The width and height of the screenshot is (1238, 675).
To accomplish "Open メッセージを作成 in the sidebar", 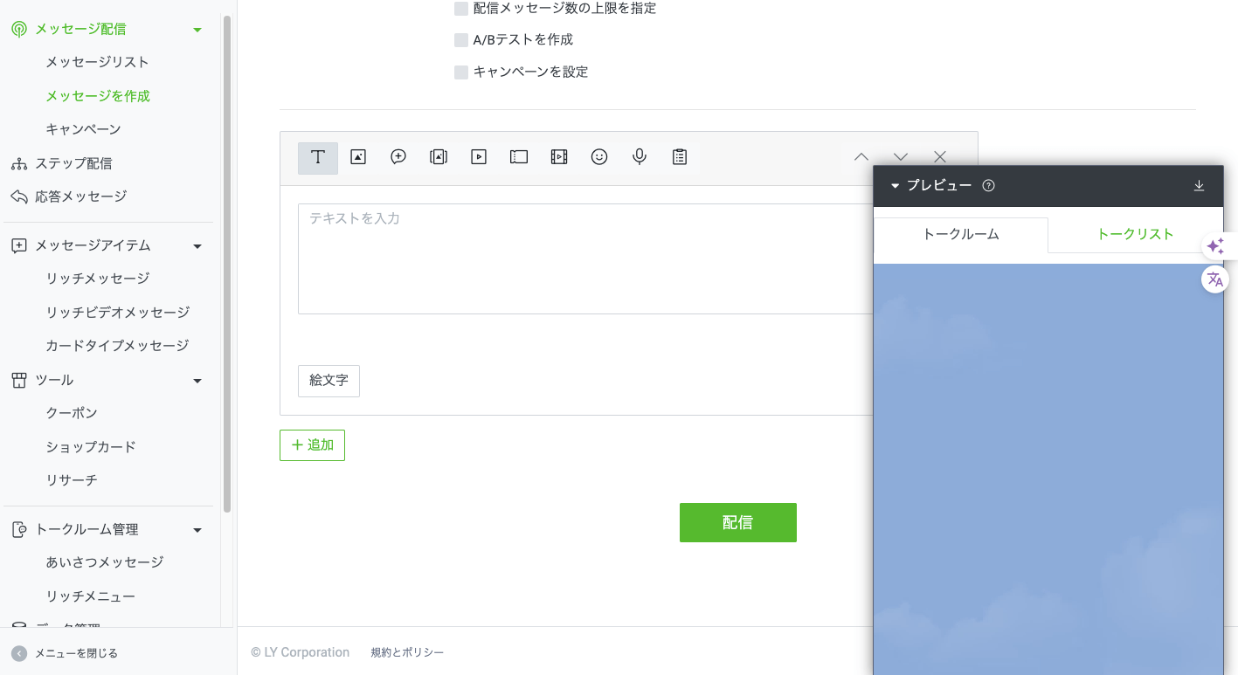I will pos(98,96).
